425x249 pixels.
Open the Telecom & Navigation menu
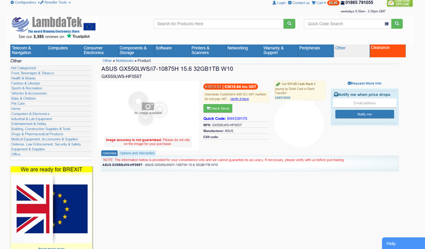[28, 50]
